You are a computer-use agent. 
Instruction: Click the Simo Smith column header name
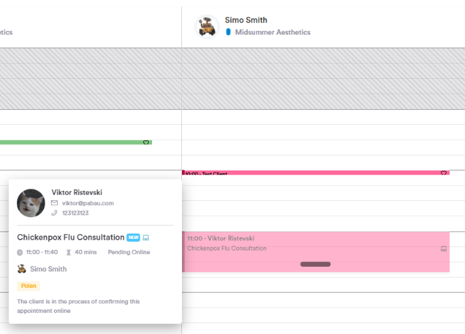(x=246, y=20)
